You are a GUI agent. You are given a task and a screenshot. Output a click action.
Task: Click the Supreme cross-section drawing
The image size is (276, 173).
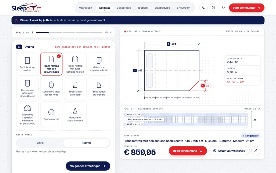coord(185,120)
